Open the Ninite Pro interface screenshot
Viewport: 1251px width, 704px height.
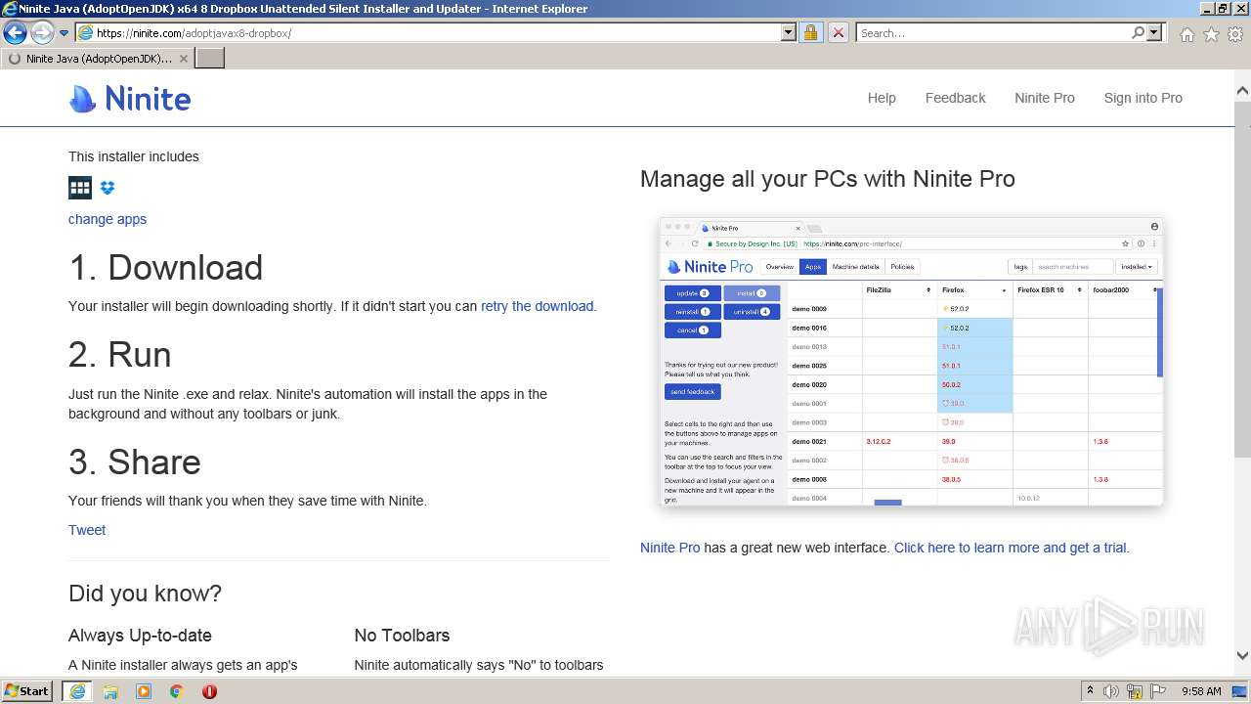(911, 361)
